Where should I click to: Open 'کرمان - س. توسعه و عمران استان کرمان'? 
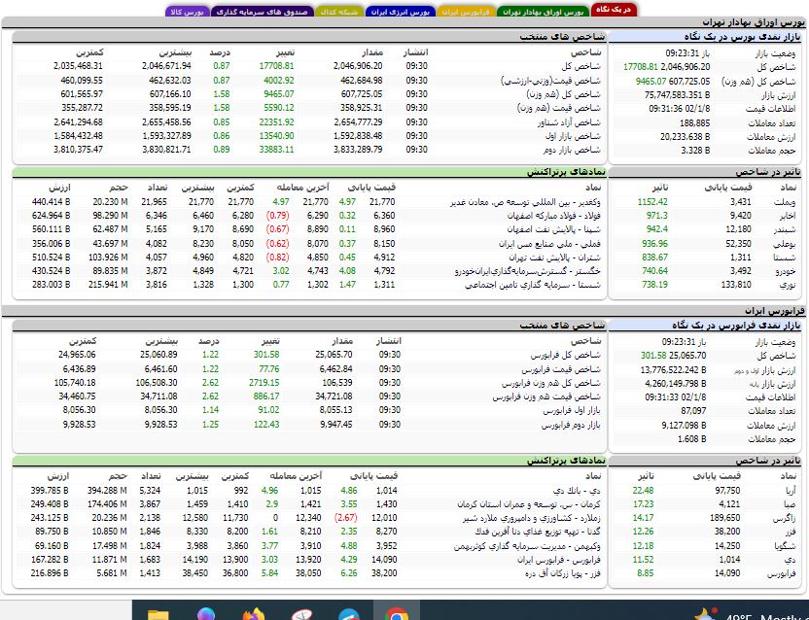pyautogui.click(x=529, y=504)
